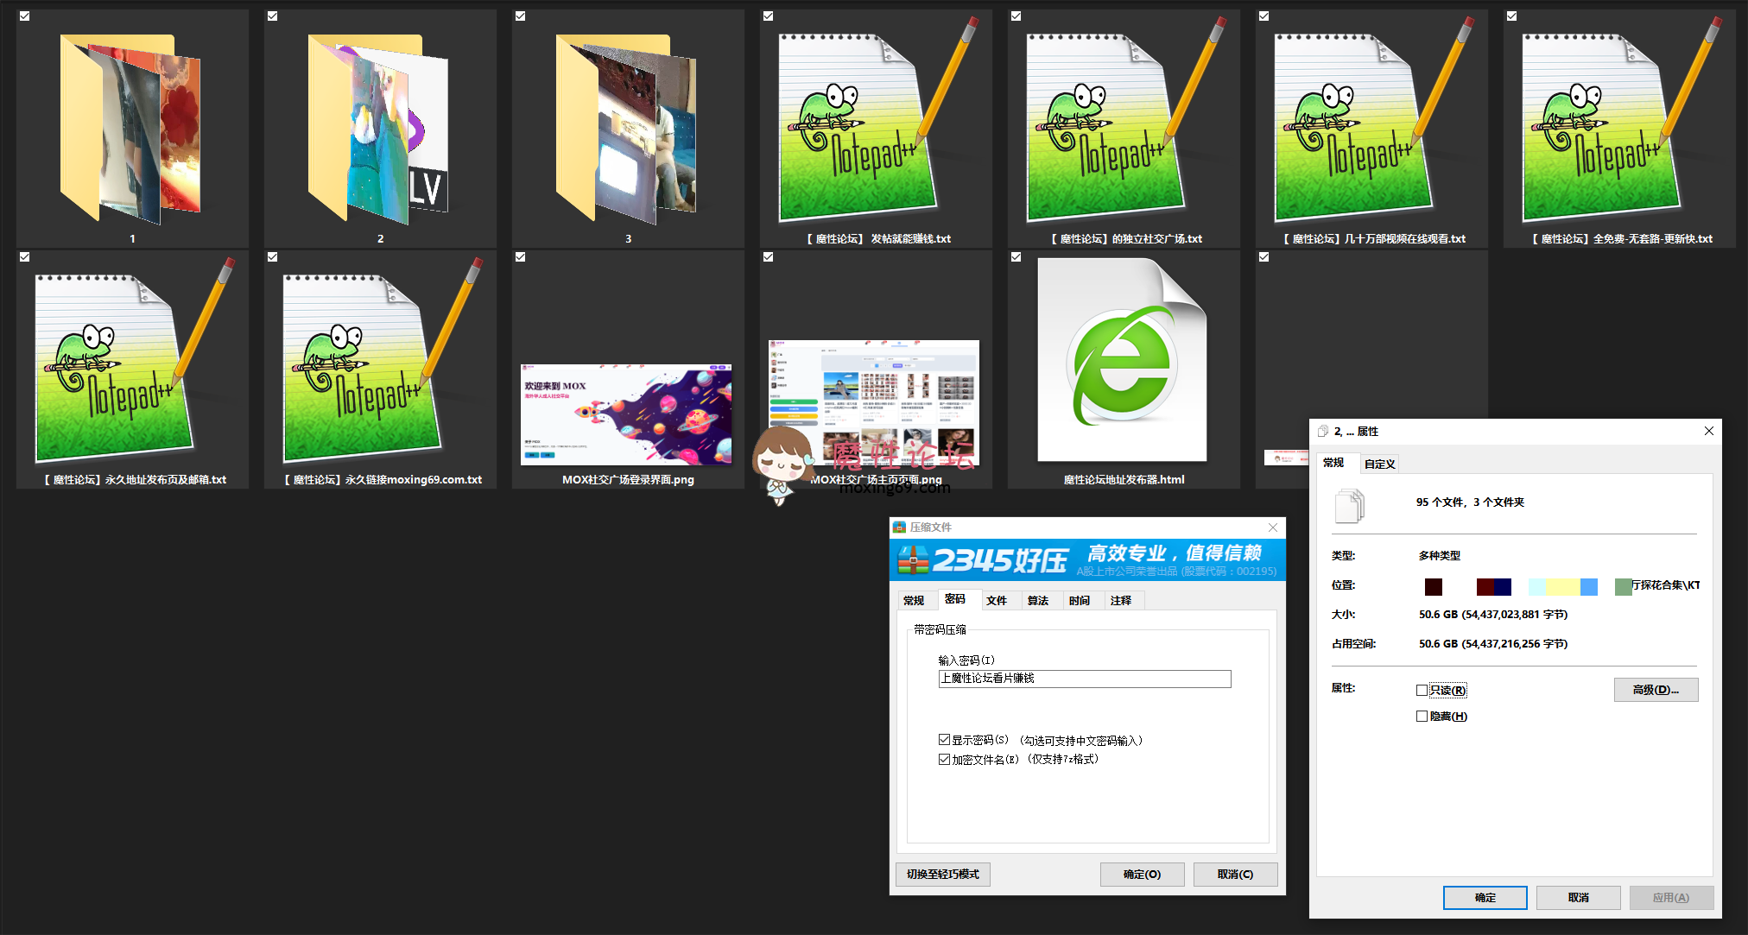Click the 2345好压 title bar app icon

point(899,528)
